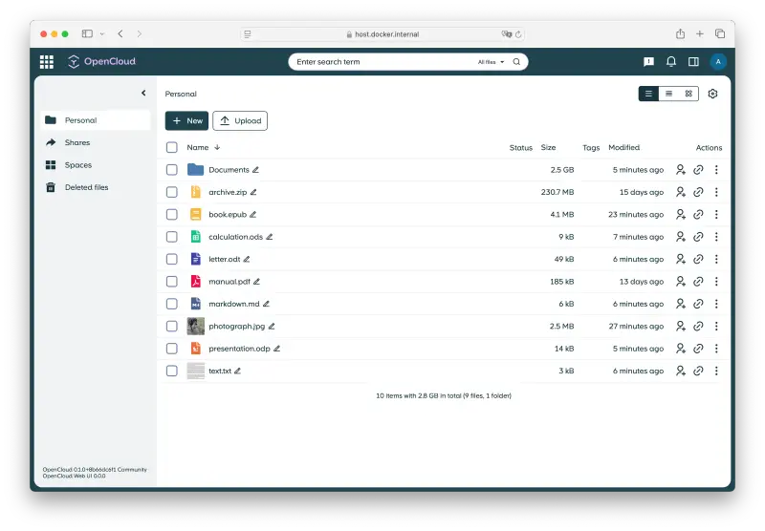Open Spaces in sidebar
The width and height of the screenshot is (765, 531).
pos(96,164)
